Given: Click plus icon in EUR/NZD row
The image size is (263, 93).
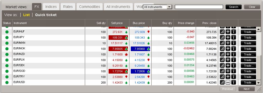Looking at the screenshot, I should (228, 54).
